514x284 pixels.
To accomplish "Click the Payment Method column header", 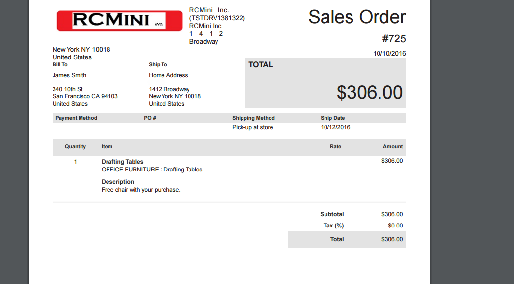I will (x=76, y=118).
